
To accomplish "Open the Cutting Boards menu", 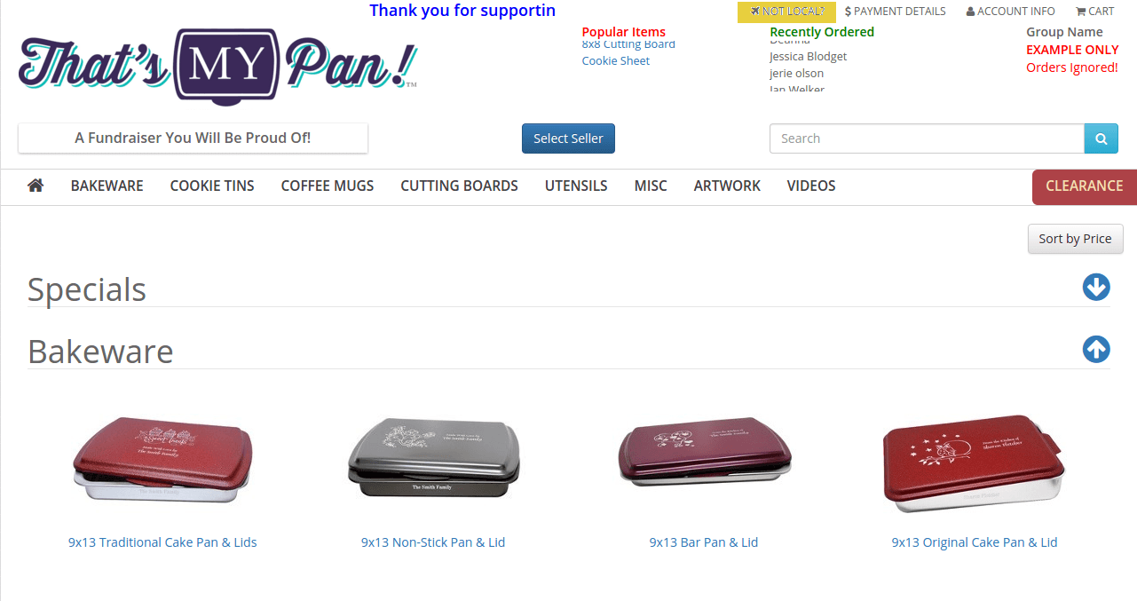I will click(x=459, y=186).
